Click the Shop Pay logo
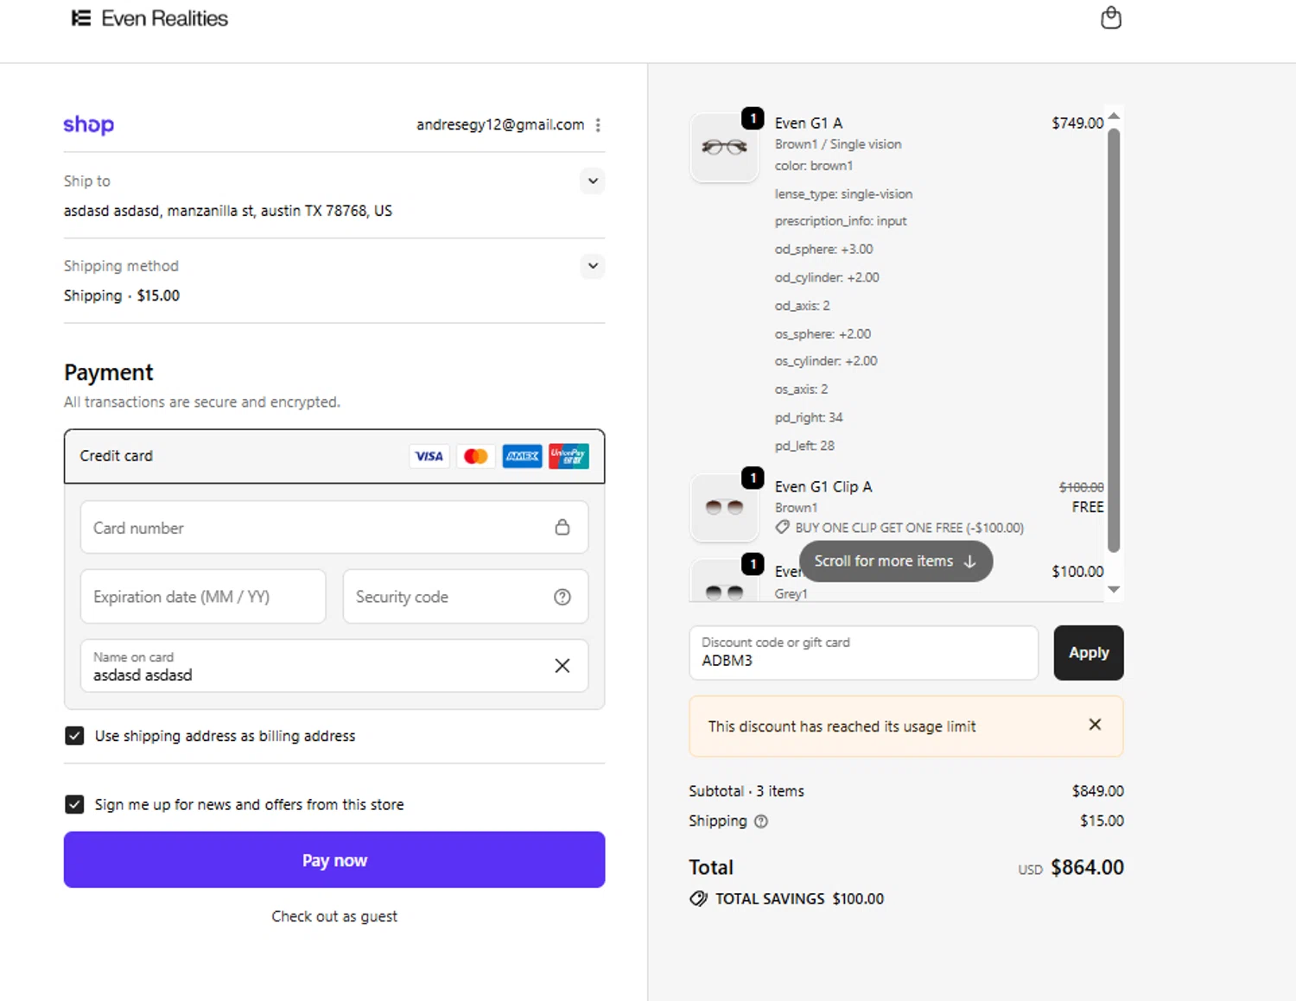1296x1001 pixels. click(x=88, y=125)
